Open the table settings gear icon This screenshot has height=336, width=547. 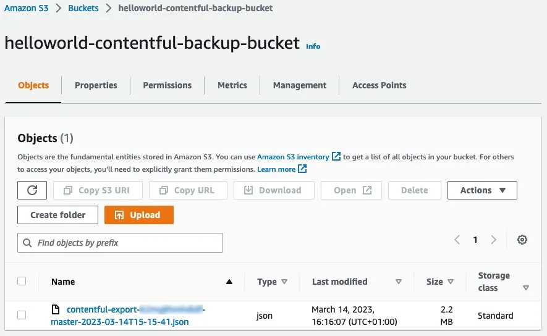[522, 240]
